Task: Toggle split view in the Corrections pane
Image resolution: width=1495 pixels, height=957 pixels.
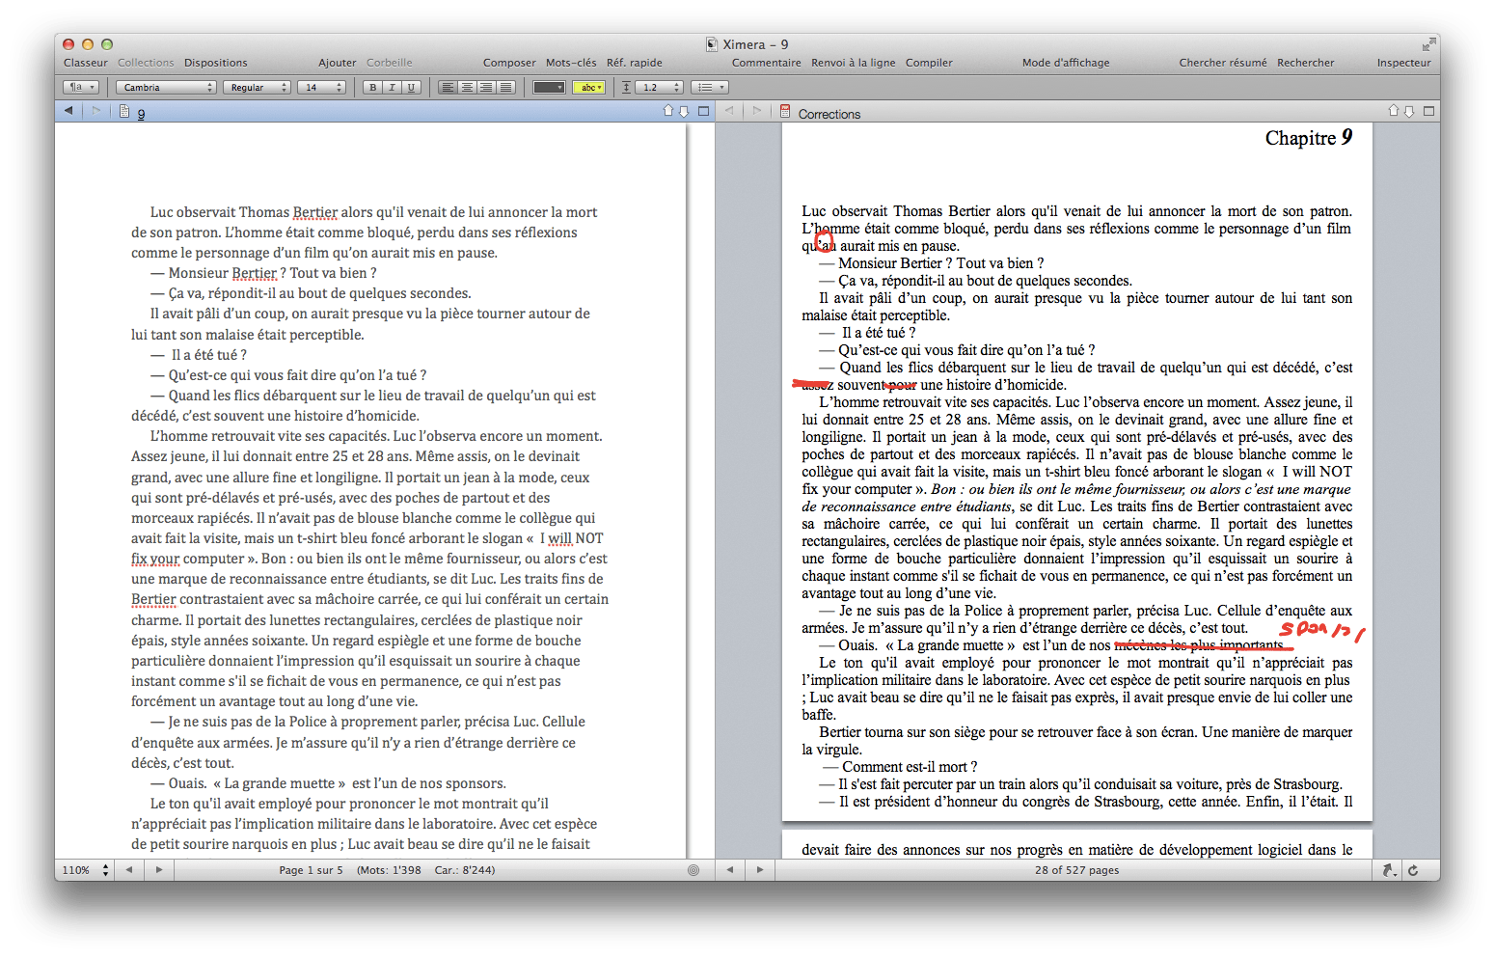Action: 1428,112
